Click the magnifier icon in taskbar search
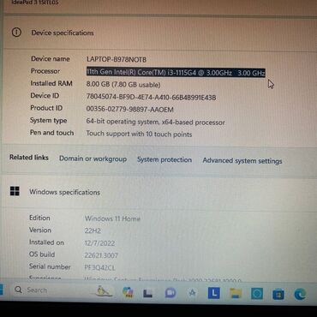 18,290
